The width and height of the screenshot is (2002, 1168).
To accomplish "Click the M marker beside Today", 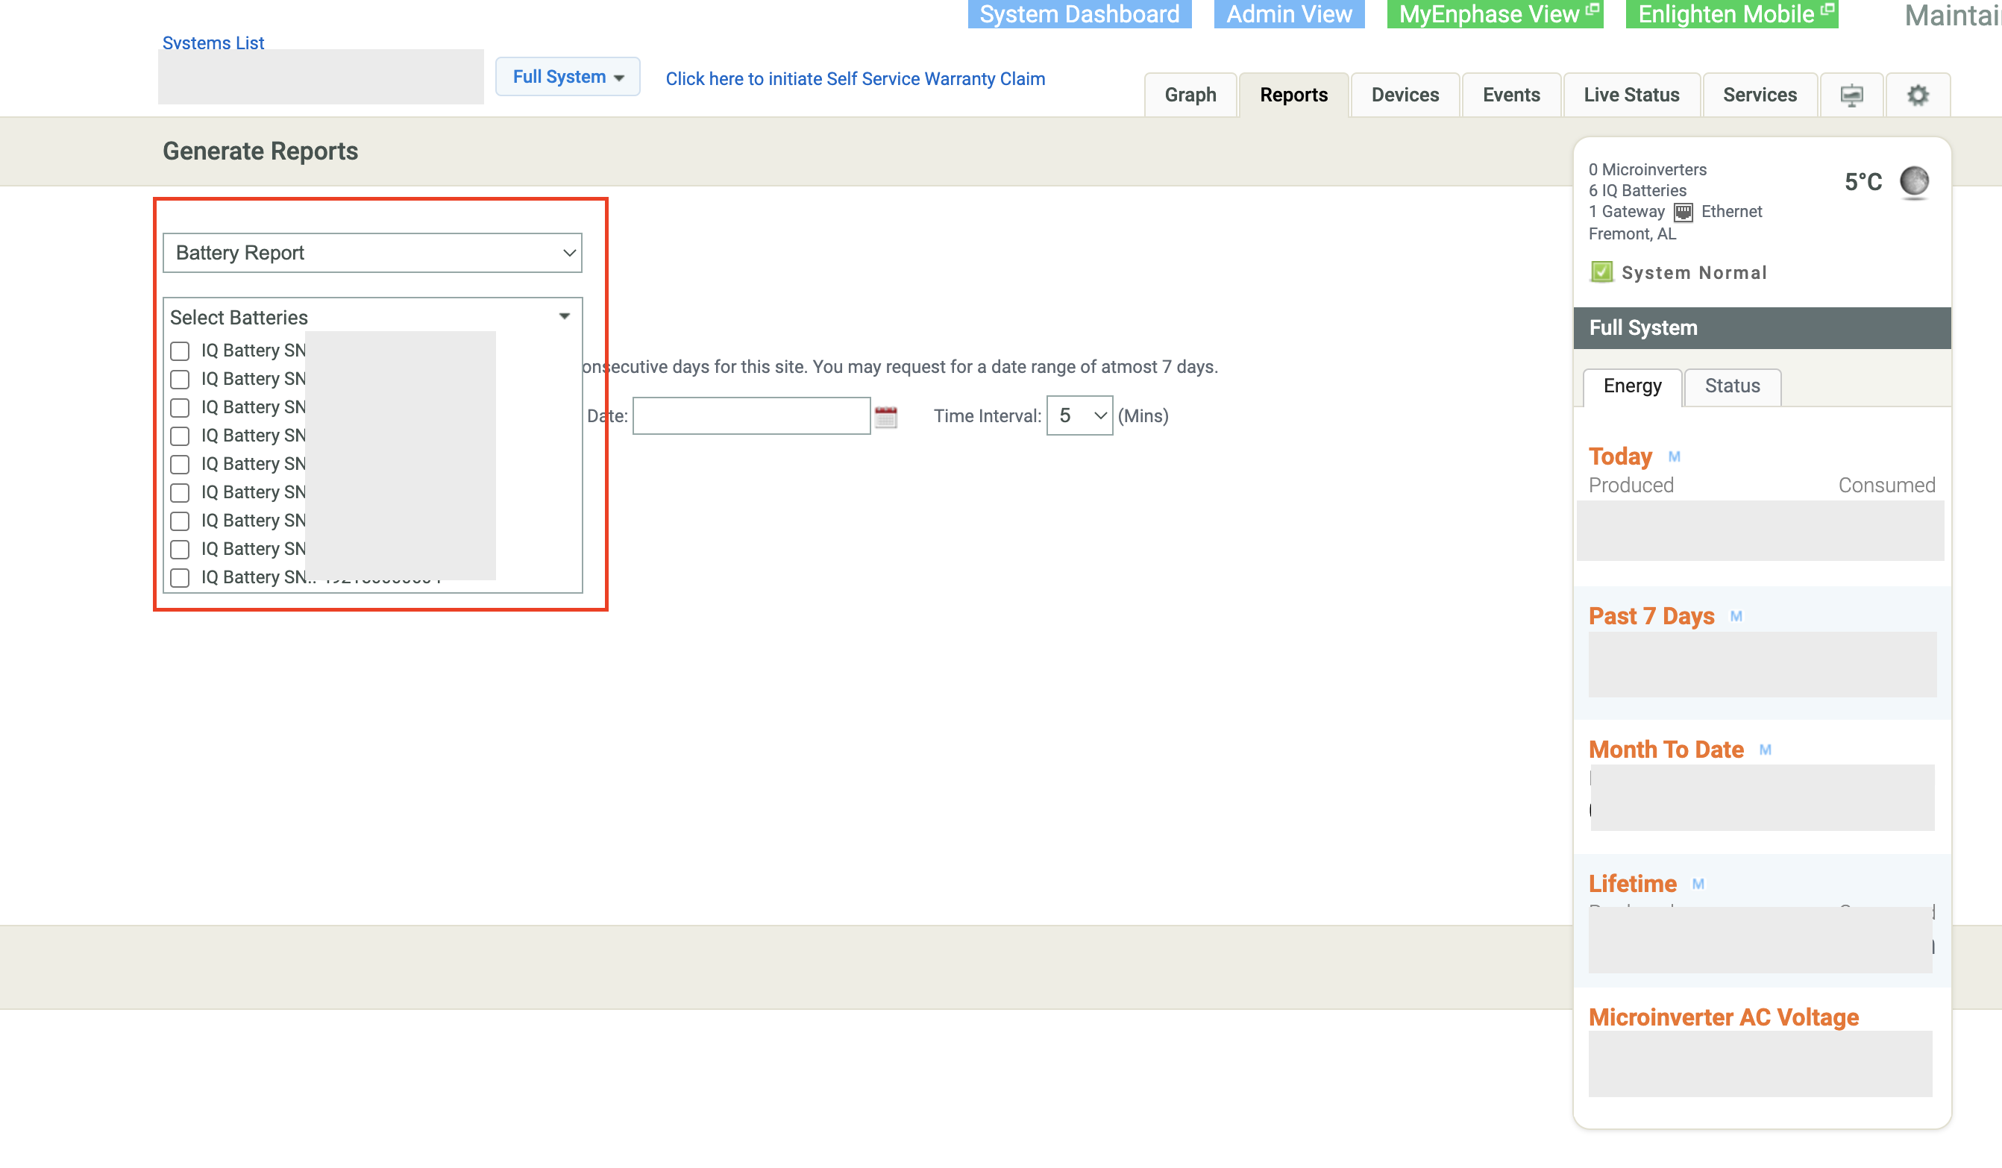I will (1674, 457).
